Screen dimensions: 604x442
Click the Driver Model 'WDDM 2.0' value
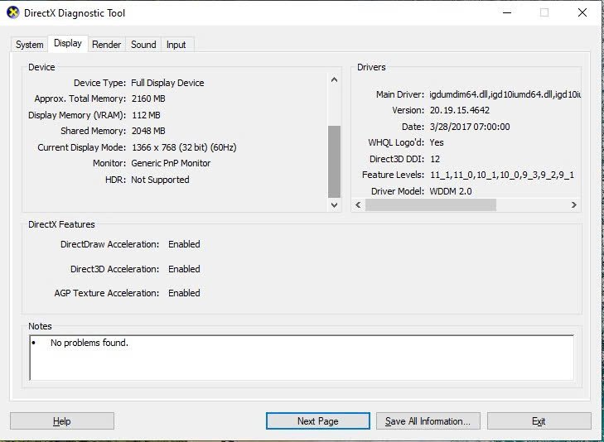point(450,191)
